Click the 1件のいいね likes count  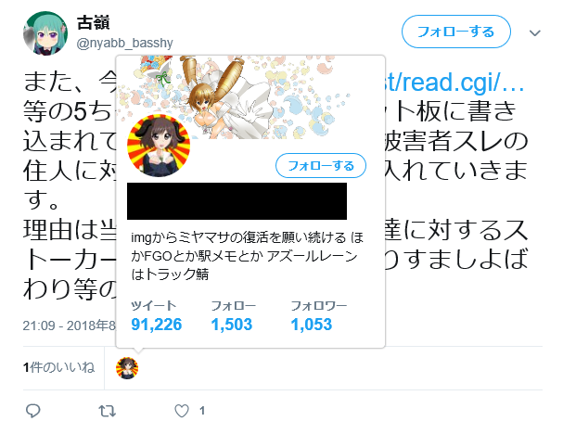[58, 367]
